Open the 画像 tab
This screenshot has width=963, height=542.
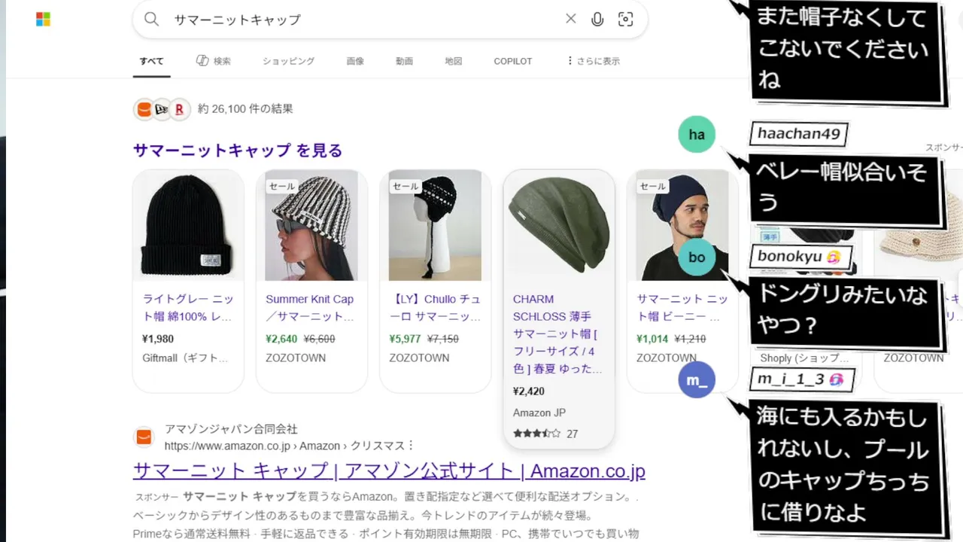pos(355,61)
